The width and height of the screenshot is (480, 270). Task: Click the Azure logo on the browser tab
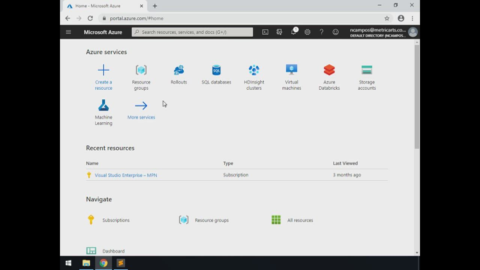[70, 6]
